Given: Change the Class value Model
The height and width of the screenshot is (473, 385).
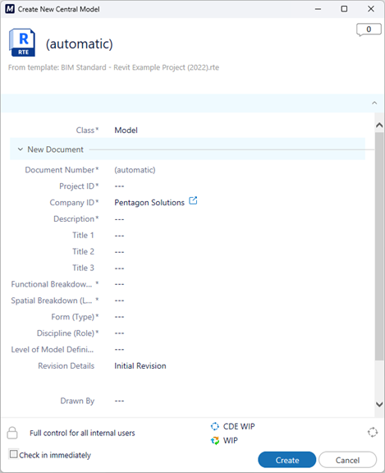Looking at the screenshot, I should [x=126, y=131].
